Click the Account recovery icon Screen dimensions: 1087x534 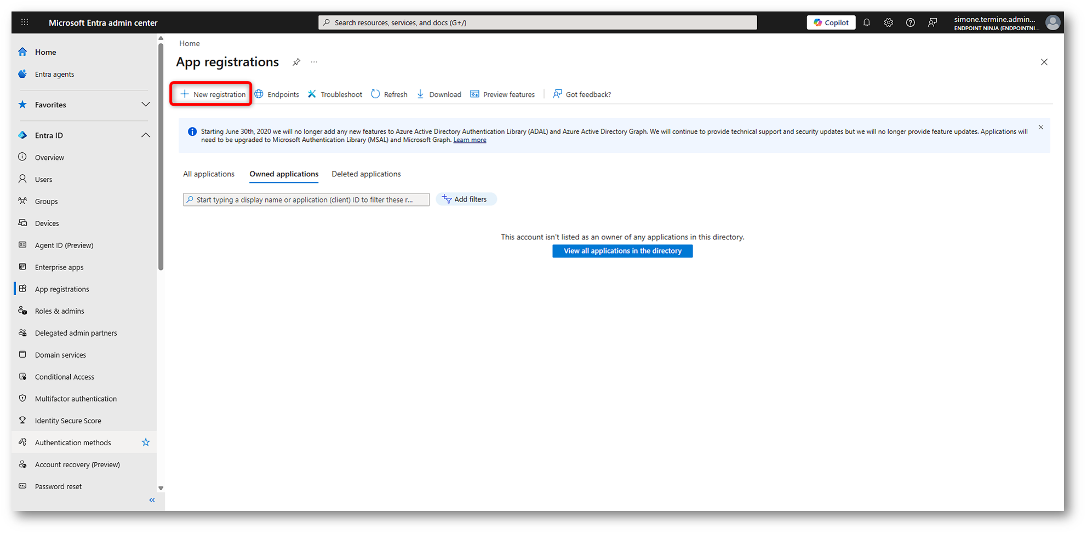22,464
